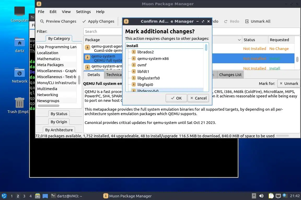The height and width of the screenshot is (200, 301).
Task: Switch to workspace 4 in pager
Action: coord(31,196)
